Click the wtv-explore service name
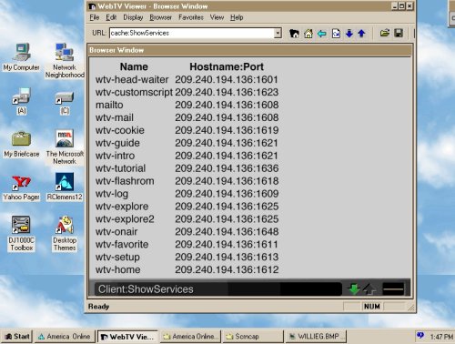The width and height of the screenshot is (455, 344). pyautogui.click(x=122, y=207)
